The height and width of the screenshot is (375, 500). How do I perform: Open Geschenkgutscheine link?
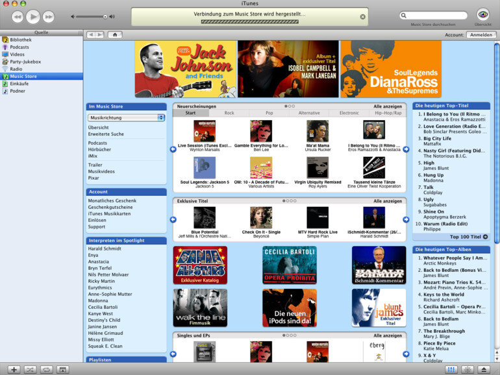click(110, 207)
